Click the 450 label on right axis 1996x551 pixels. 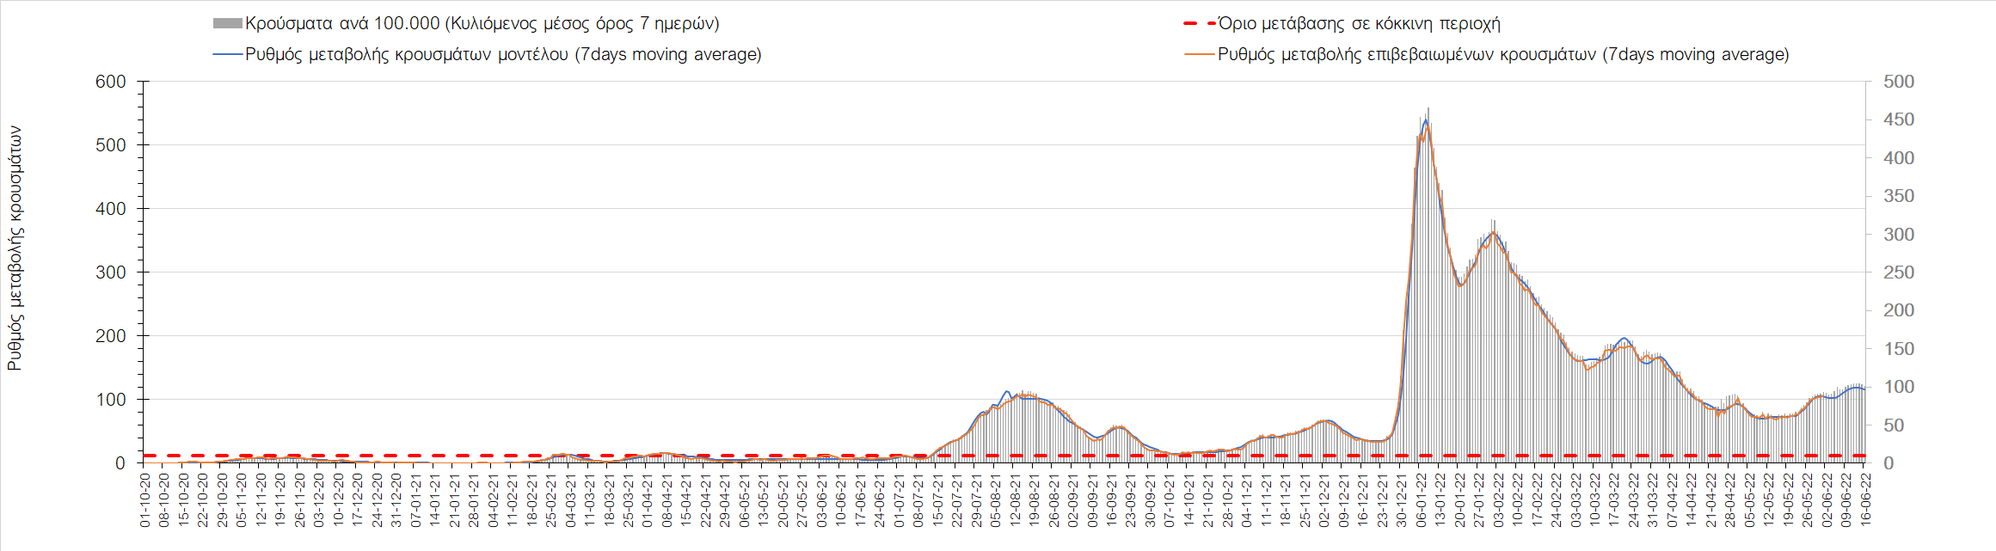1899,119
